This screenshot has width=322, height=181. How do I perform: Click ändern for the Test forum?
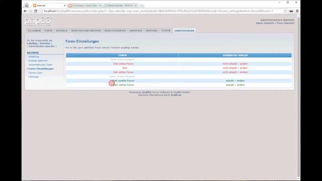click(x=244, y=68)
